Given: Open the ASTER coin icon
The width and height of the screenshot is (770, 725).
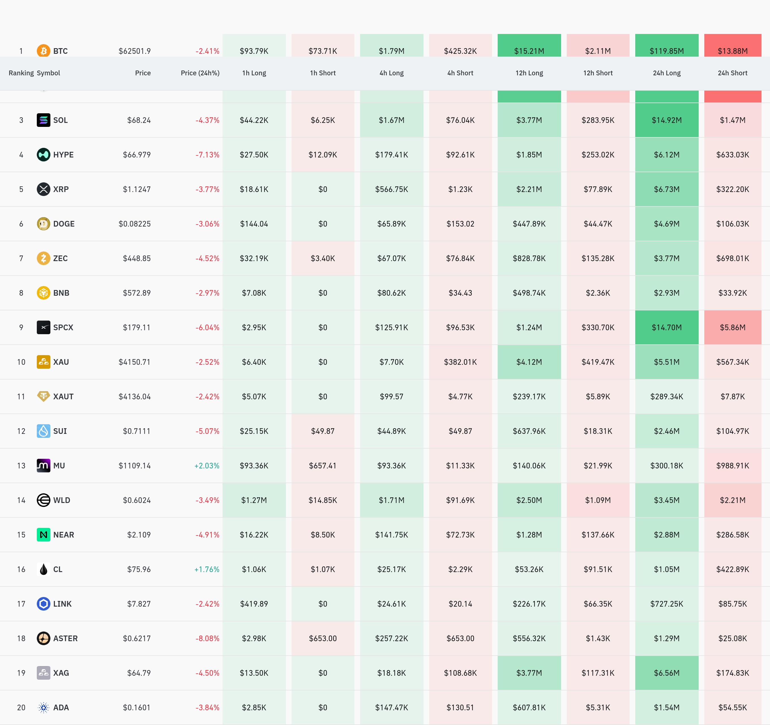Looking at the screenshot, I should pos(43,638).
